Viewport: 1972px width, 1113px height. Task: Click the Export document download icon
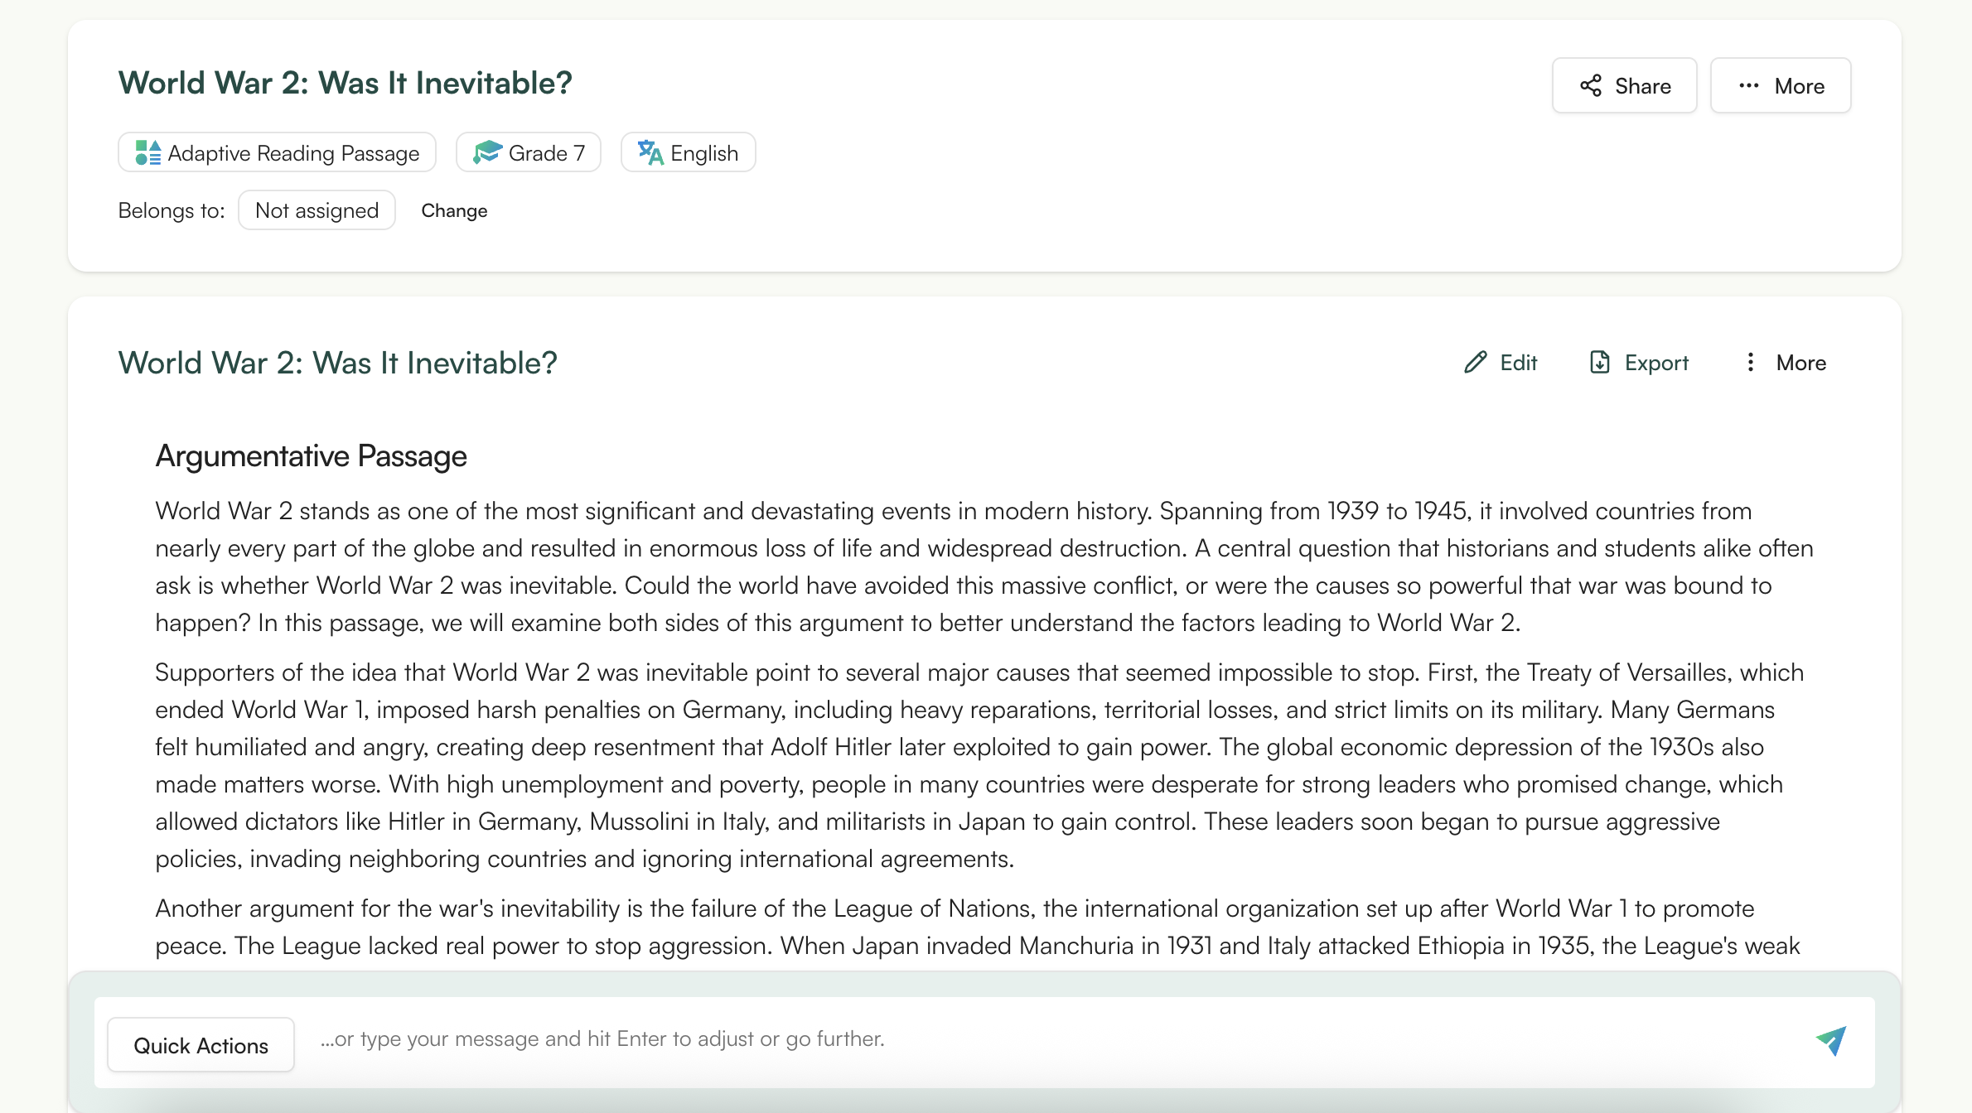[1599, 363]
